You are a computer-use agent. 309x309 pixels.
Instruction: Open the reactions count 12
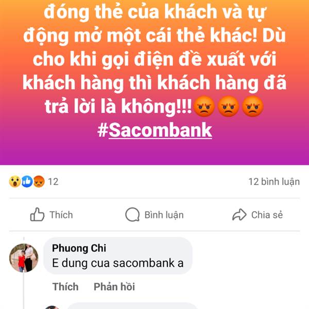[53, 182]
